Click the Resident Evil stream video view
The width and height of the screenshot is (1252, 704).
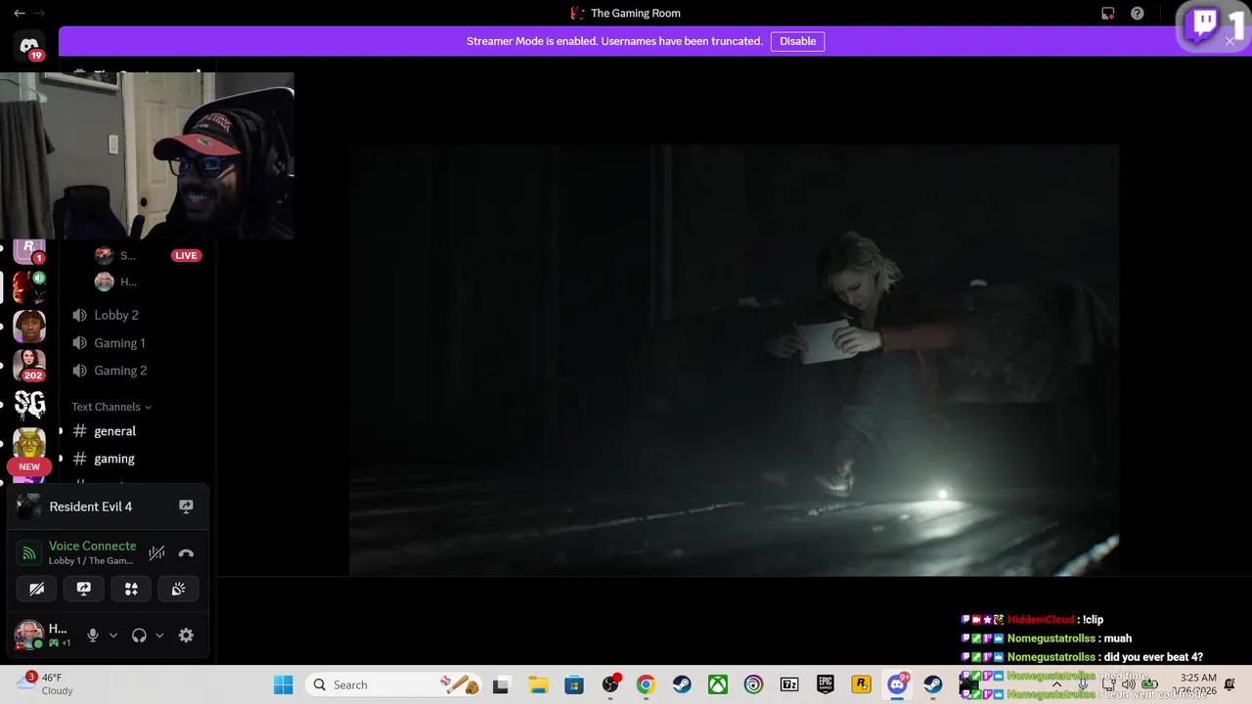tap(734, 360)
